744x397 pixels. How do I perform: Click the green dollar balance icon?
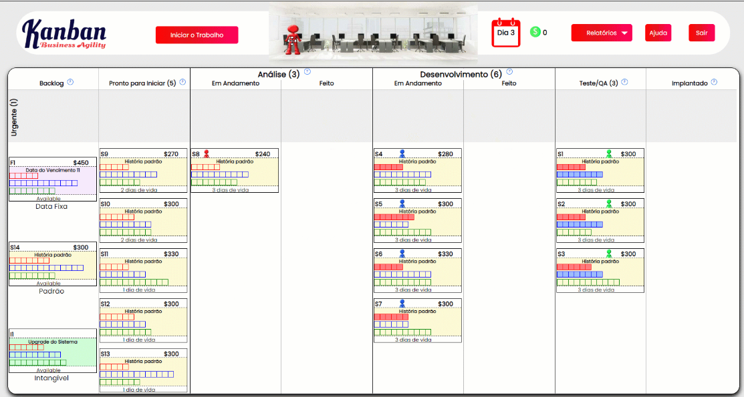tap(535, 31)
